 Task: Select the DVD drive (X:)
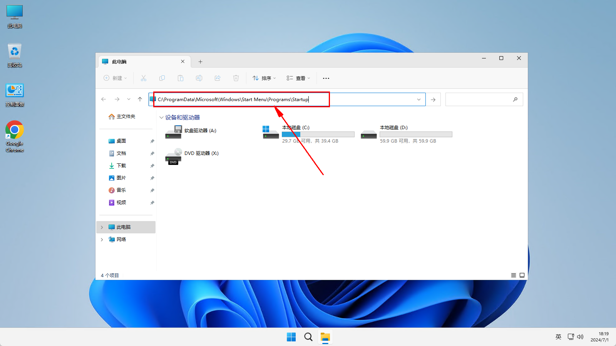(x=192, y=156)
